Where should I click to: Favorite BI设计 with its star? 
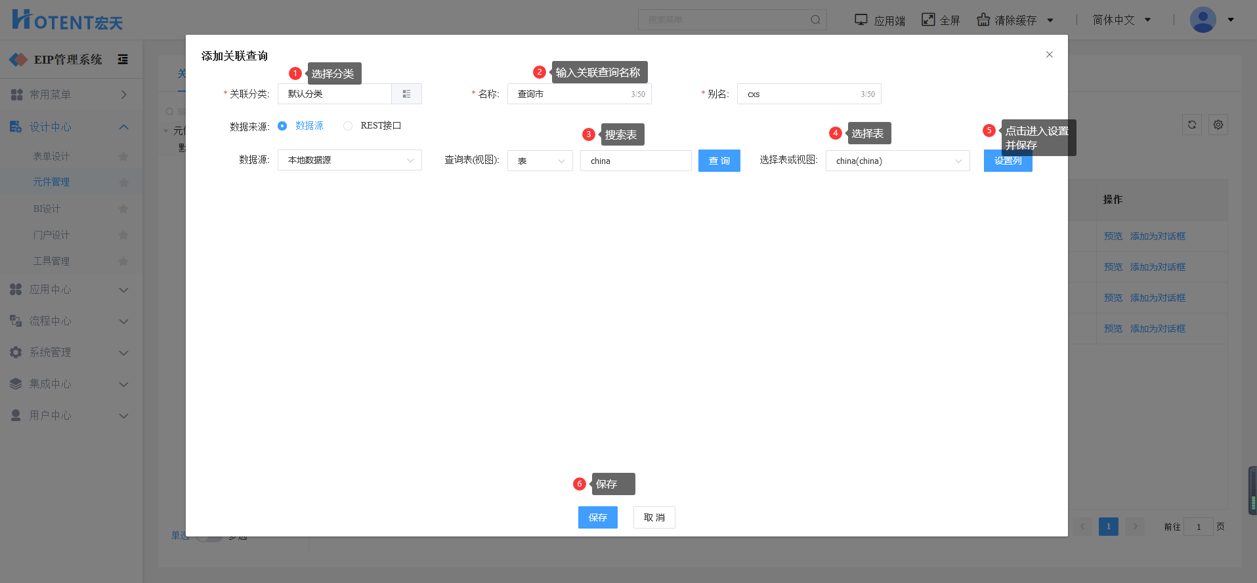(x=123, y=209)
